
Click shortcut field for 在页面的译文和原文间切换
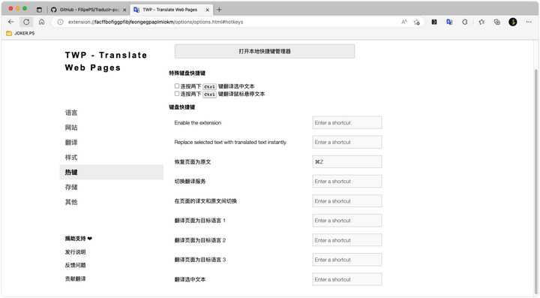(347, 201)
